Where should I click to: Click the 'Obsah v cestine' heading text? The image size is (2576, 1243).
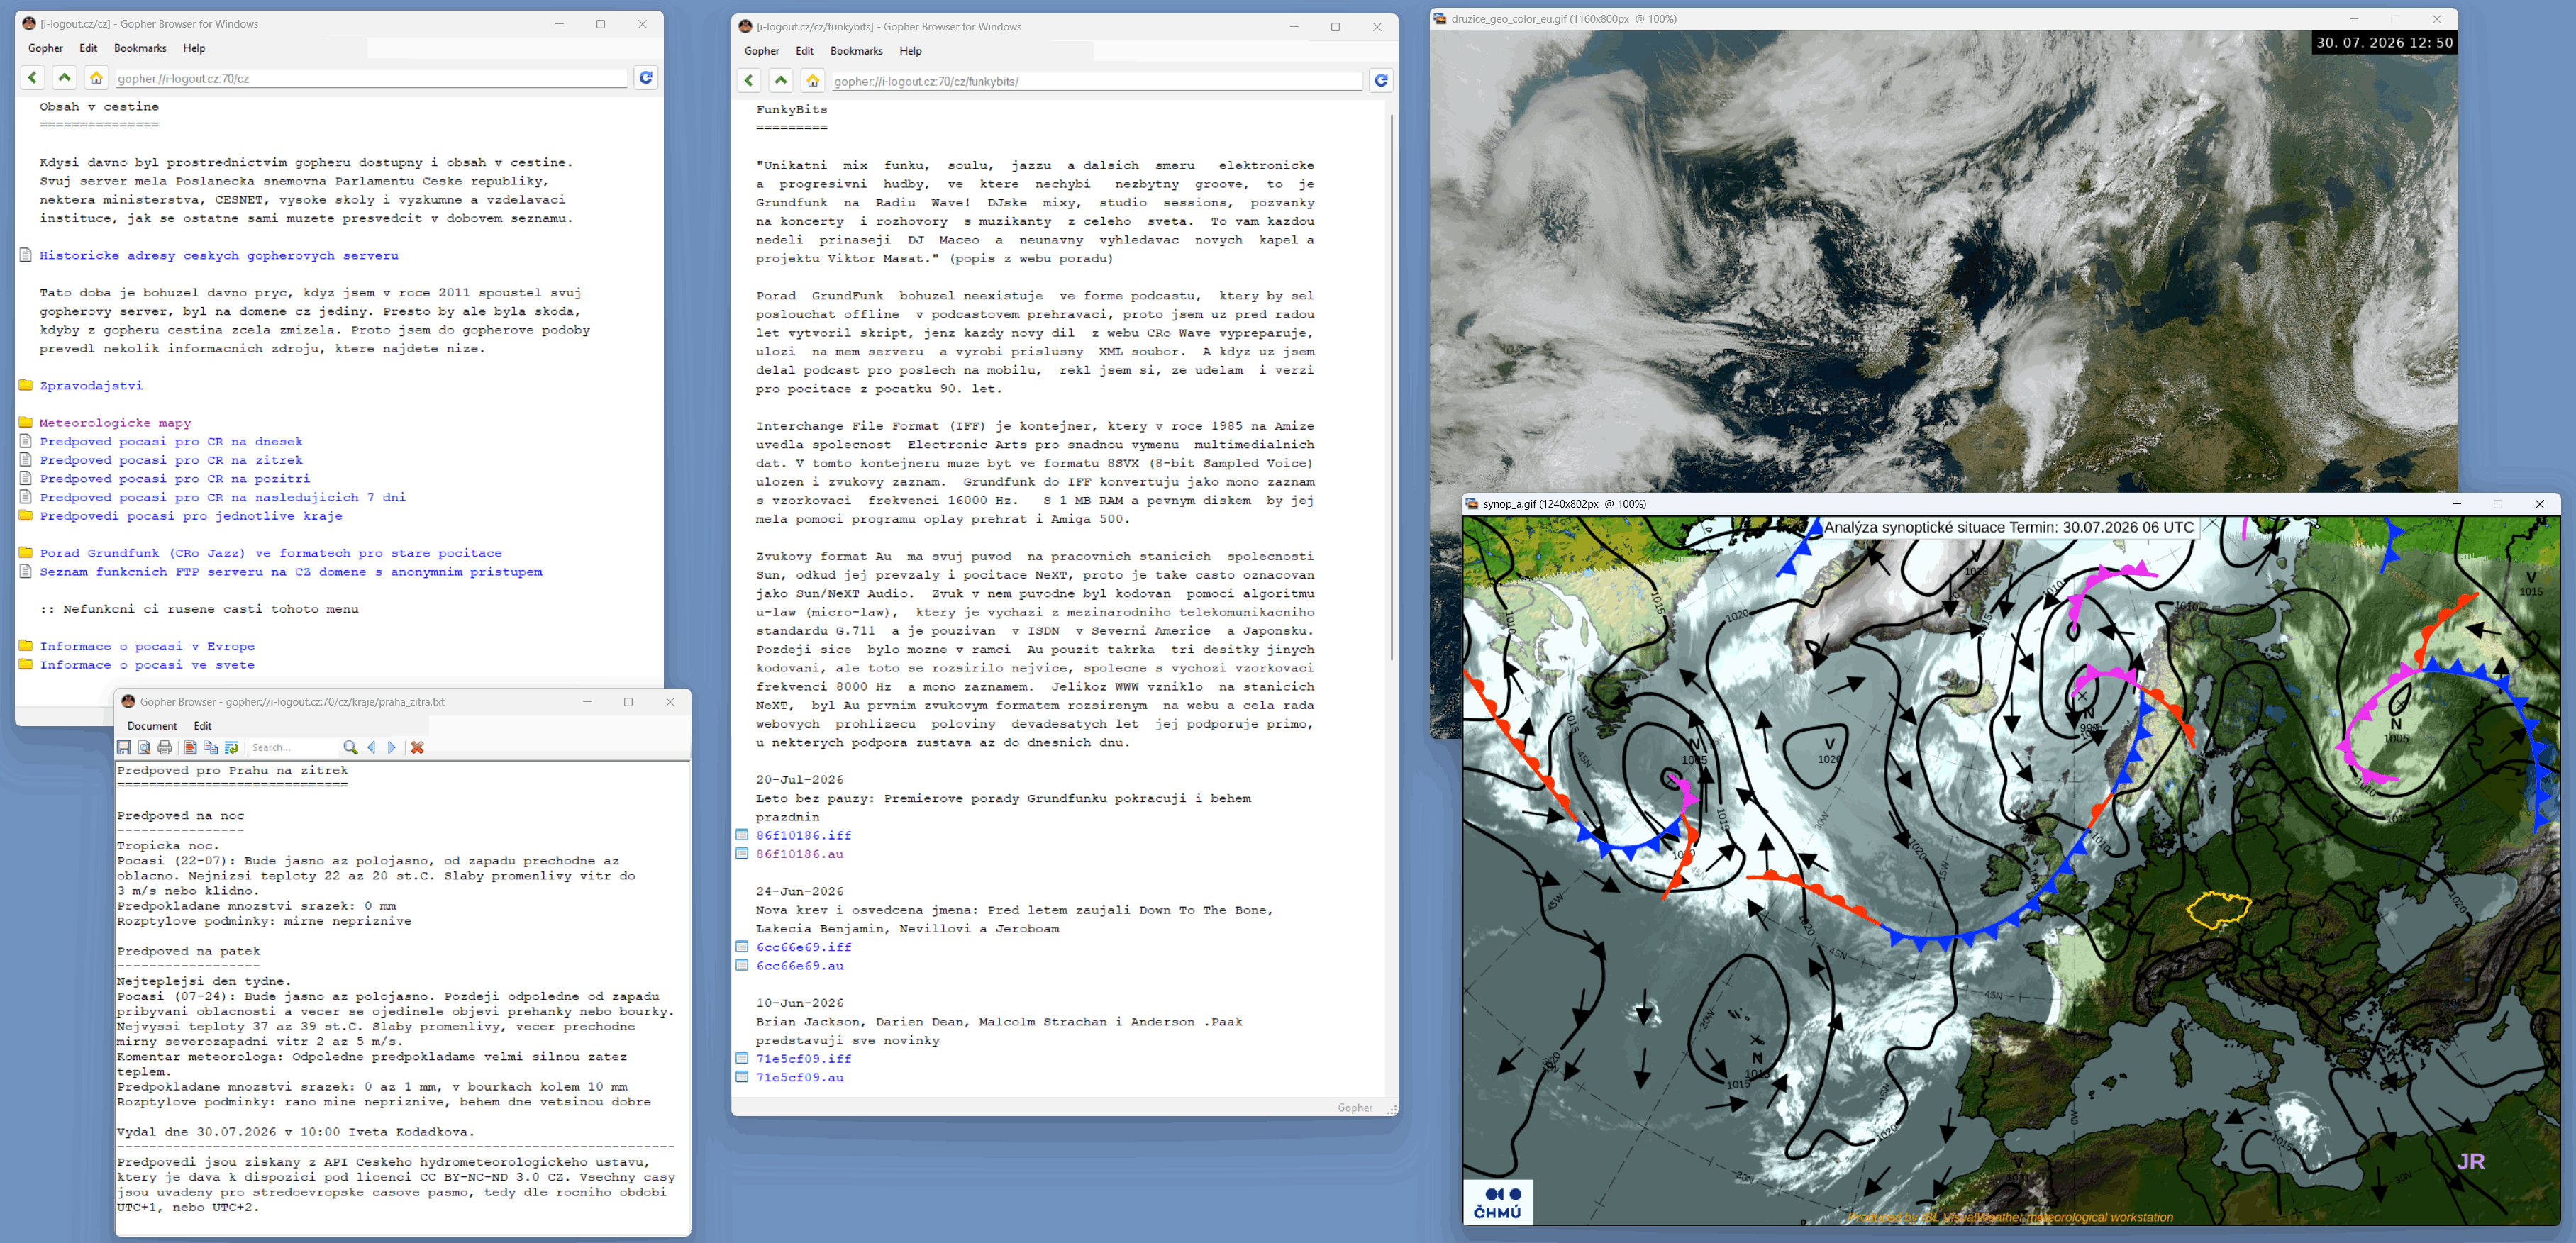[x=99, y=107]
